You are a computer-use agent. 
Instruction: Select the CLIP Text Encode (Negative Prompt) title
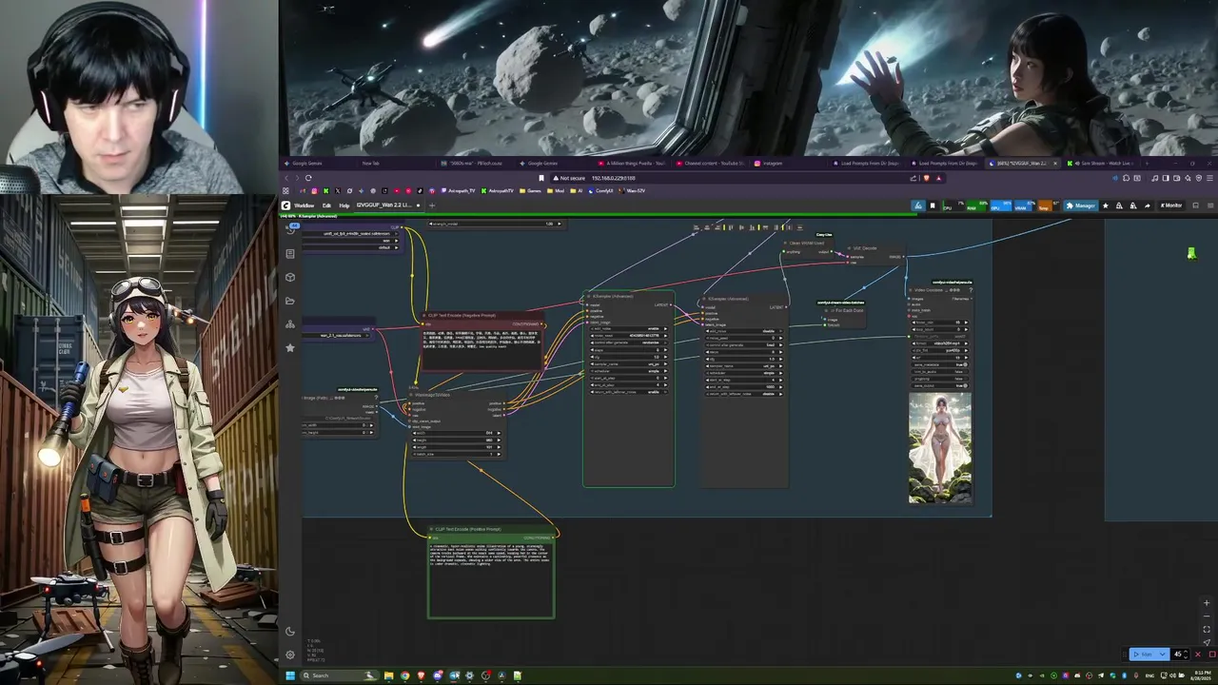click(x=462, y=315)
